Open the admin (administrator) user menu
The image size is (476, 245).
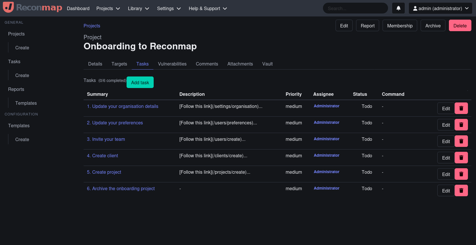coord(441,8)
